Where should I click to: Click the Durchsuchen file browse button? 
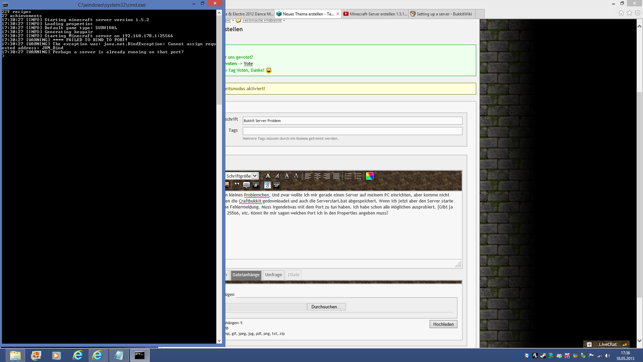[x=326, y=307]
